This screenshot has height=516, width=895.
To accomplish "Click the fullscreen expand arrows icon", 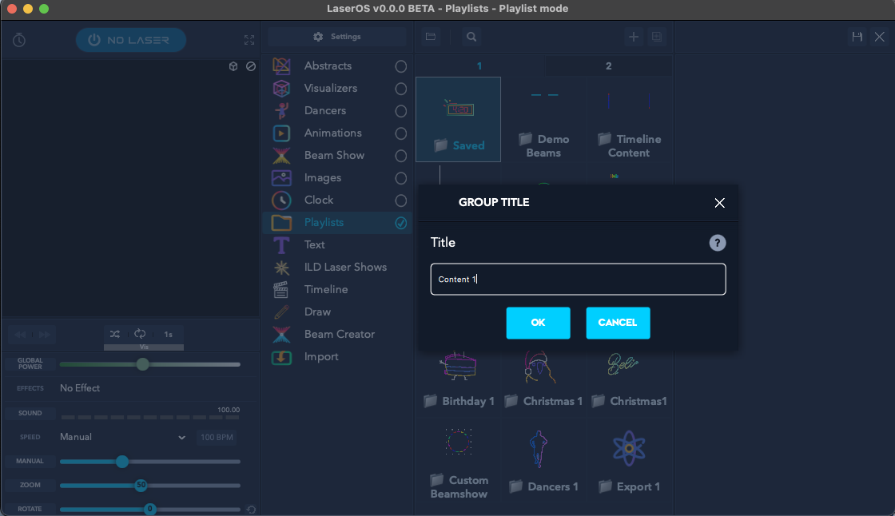I will [x=249, y=40].
